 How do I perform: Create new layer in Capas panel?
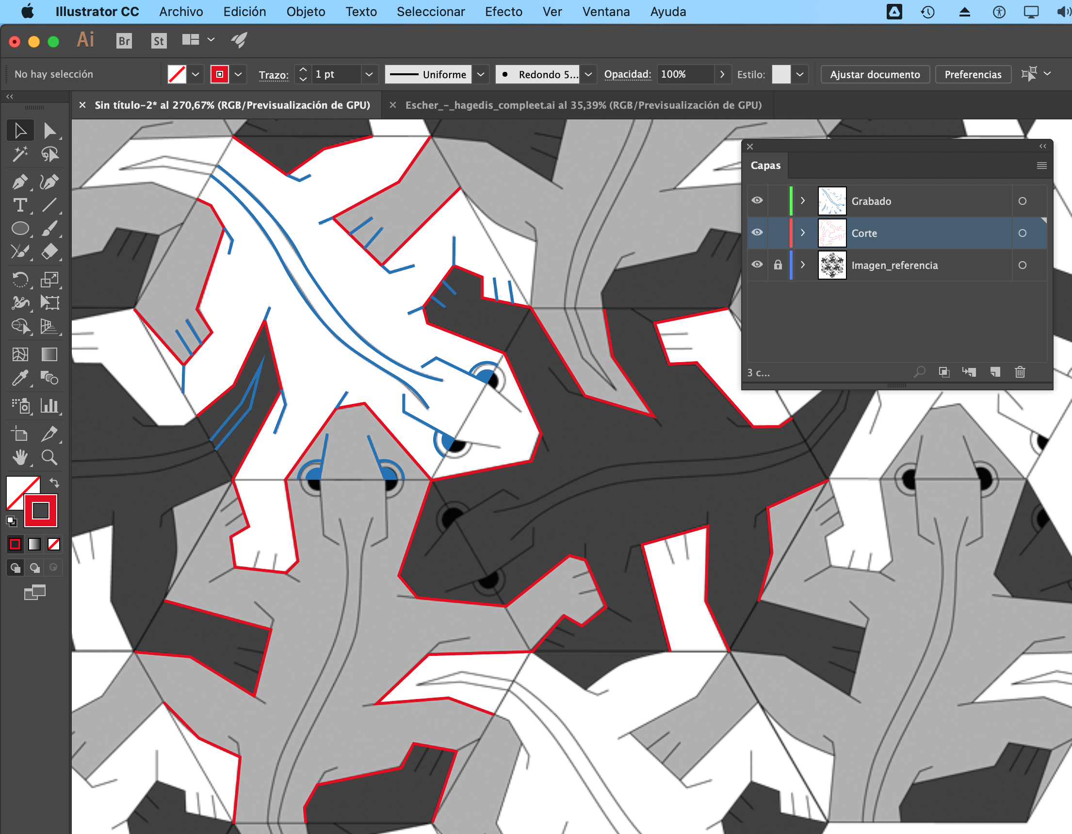click(x=995, y=372)
